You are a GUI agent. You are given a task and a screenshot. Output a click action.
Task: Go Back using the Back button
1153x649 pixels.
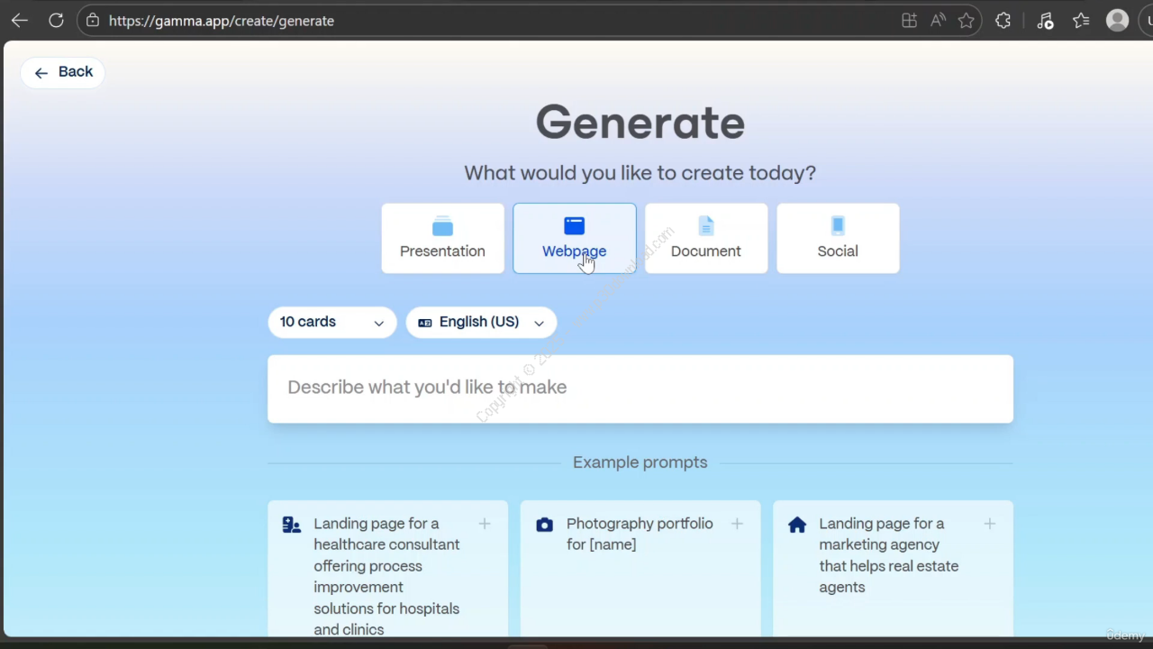tap(63, 72)
